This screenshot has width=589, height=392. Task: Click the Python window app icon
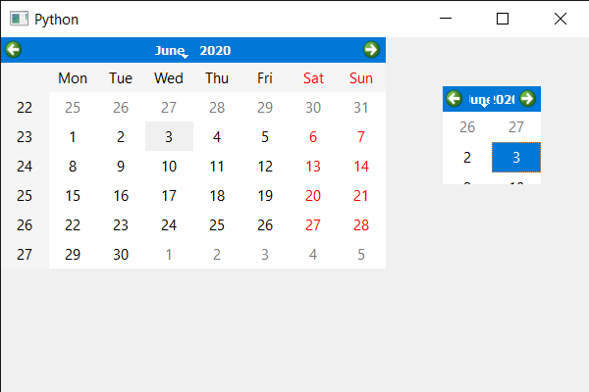(18, 19)
